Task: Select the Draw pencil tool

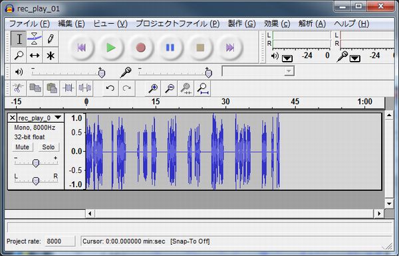Action: point(51,39)
